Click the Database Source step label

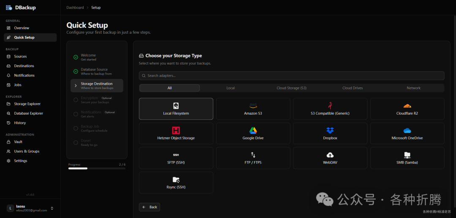tap(94, 70)
